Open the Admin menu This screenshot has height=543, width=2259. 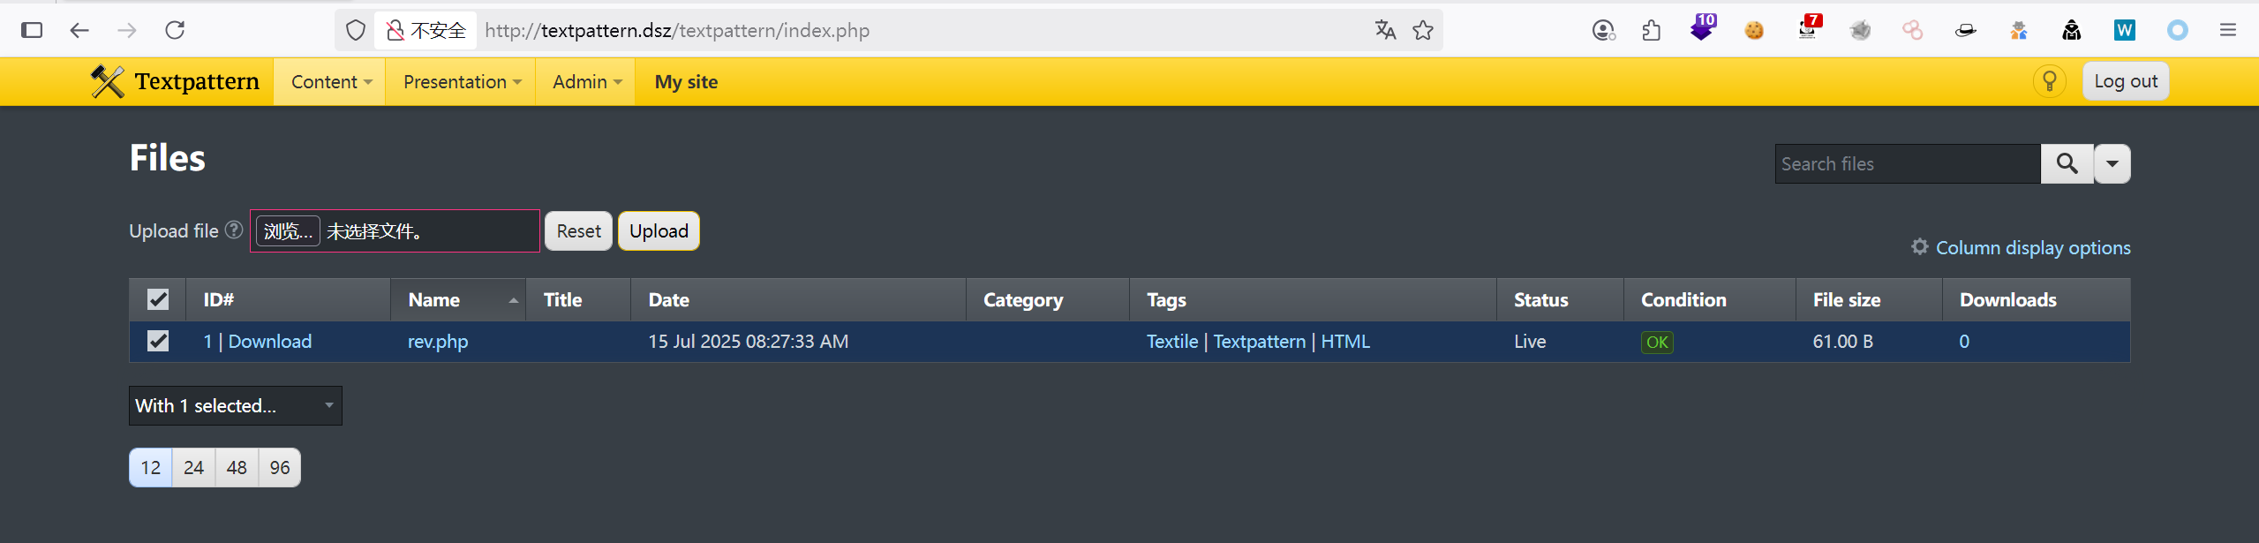coord(586,82)
